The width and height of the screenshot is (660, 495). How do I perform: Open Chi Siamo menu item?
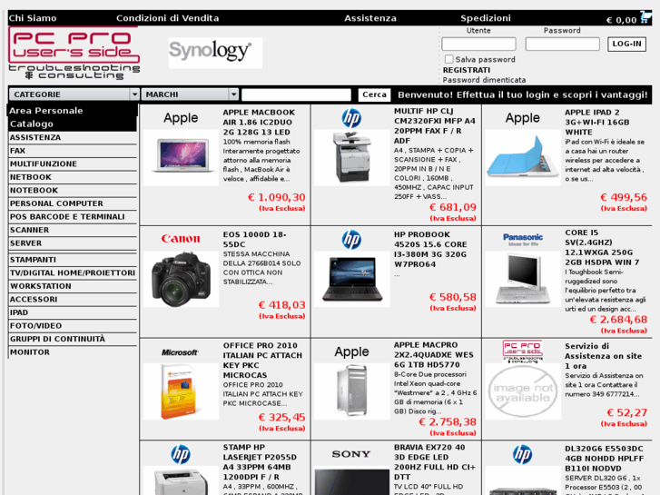pyautogui.click(x=33, y=18)
